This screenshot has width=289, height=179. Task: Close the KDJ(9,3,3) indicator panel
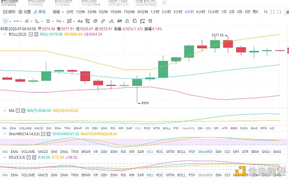tap(34, 157)
